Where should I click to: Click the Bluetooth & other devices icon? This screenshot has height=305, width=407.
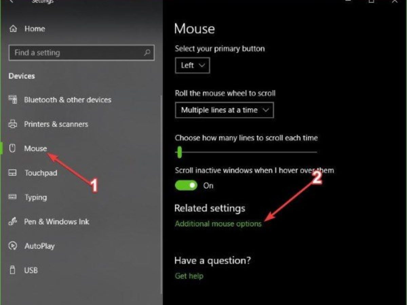[13, 100]
